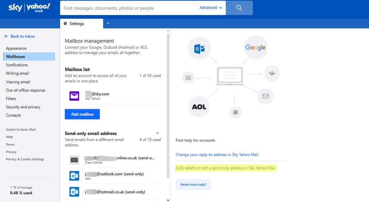The image size is (369, 202).
Task: Open Add, delete or edit send-only address link
Action: [x=225, y=168]
